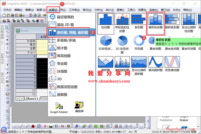Choose the 面积图 area chart
The height and width of the screenshot is (134, 201).
[x=106, y=64]
